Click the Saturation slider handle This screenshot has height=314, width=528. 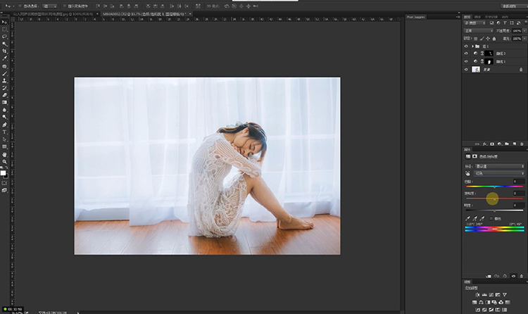[x=494, y=199]
